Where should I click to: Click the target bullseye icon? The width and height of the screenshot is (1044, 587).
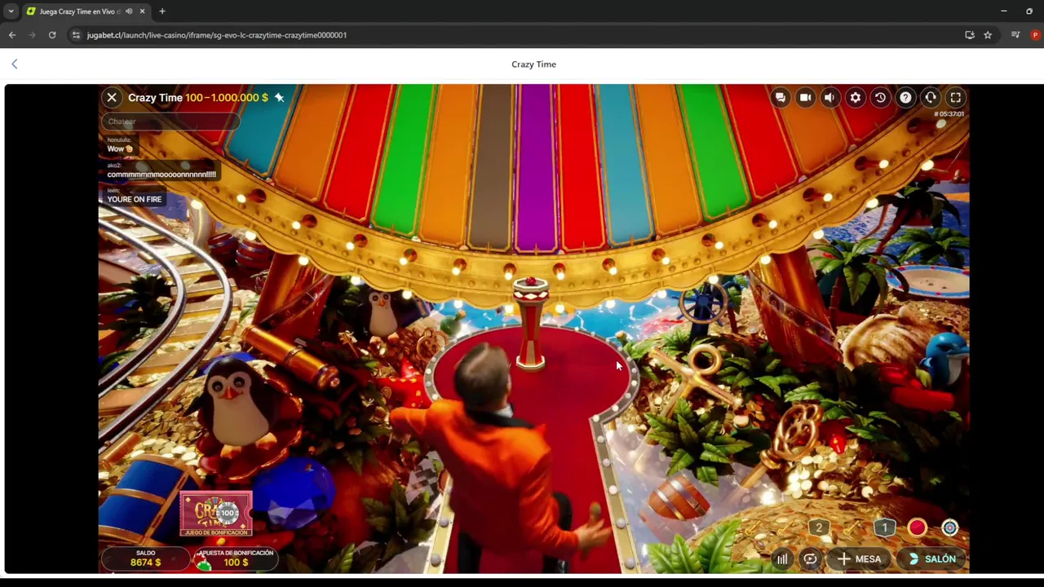coord(950,528)
